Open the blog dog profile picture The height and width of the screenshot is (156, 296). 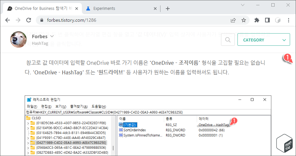coord(18,39)
